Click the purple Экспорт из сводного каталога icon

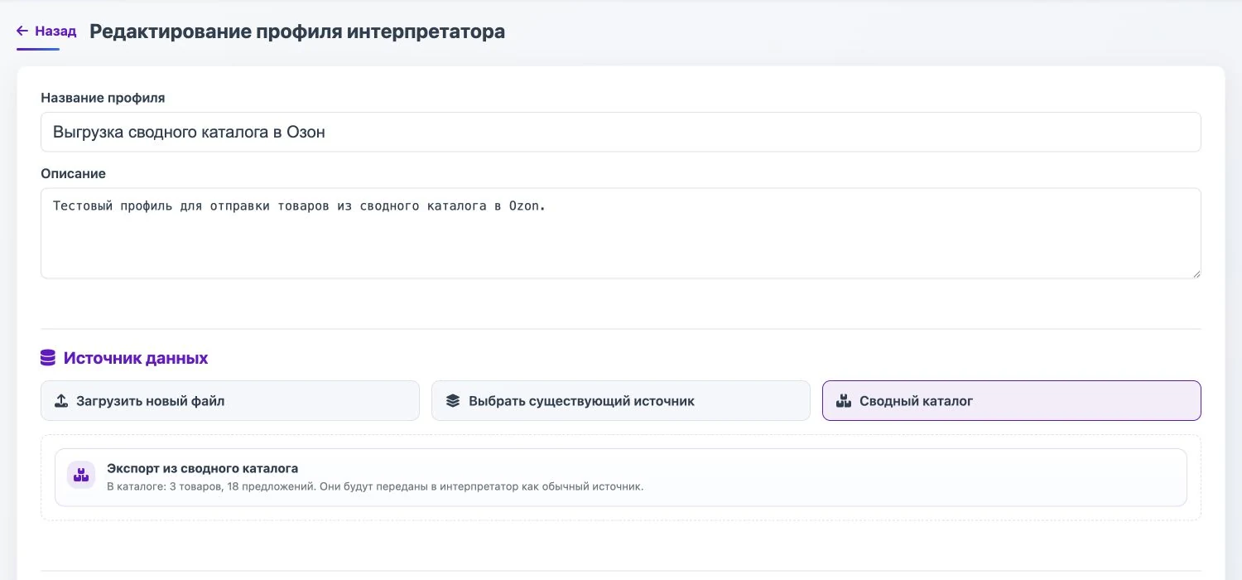81,476
